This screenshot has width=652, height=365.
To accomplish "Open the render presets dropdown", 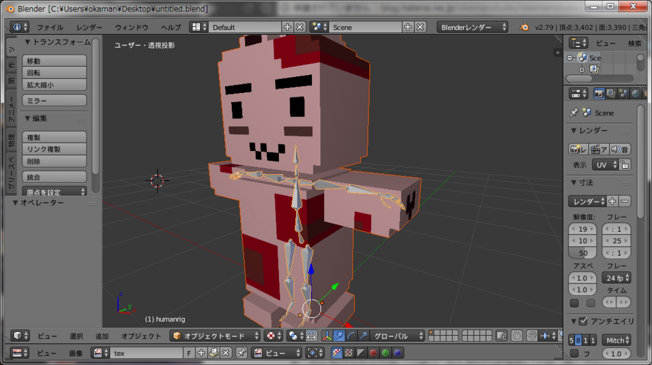I will point(587,201).
